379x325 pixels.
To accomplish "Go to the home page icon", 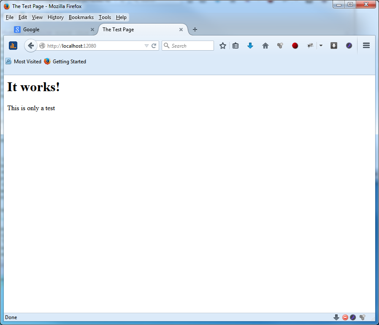I will pos(265,46).
